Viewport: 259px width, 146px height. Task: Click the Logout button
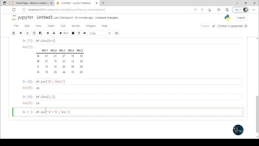[241, 17]
